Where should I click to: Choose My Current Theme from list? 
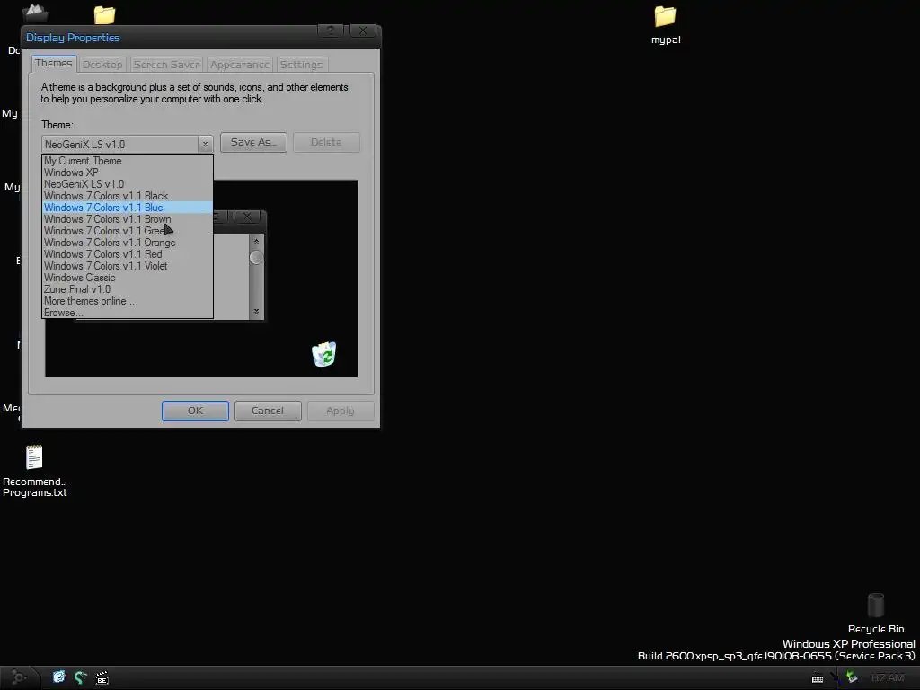128,161
